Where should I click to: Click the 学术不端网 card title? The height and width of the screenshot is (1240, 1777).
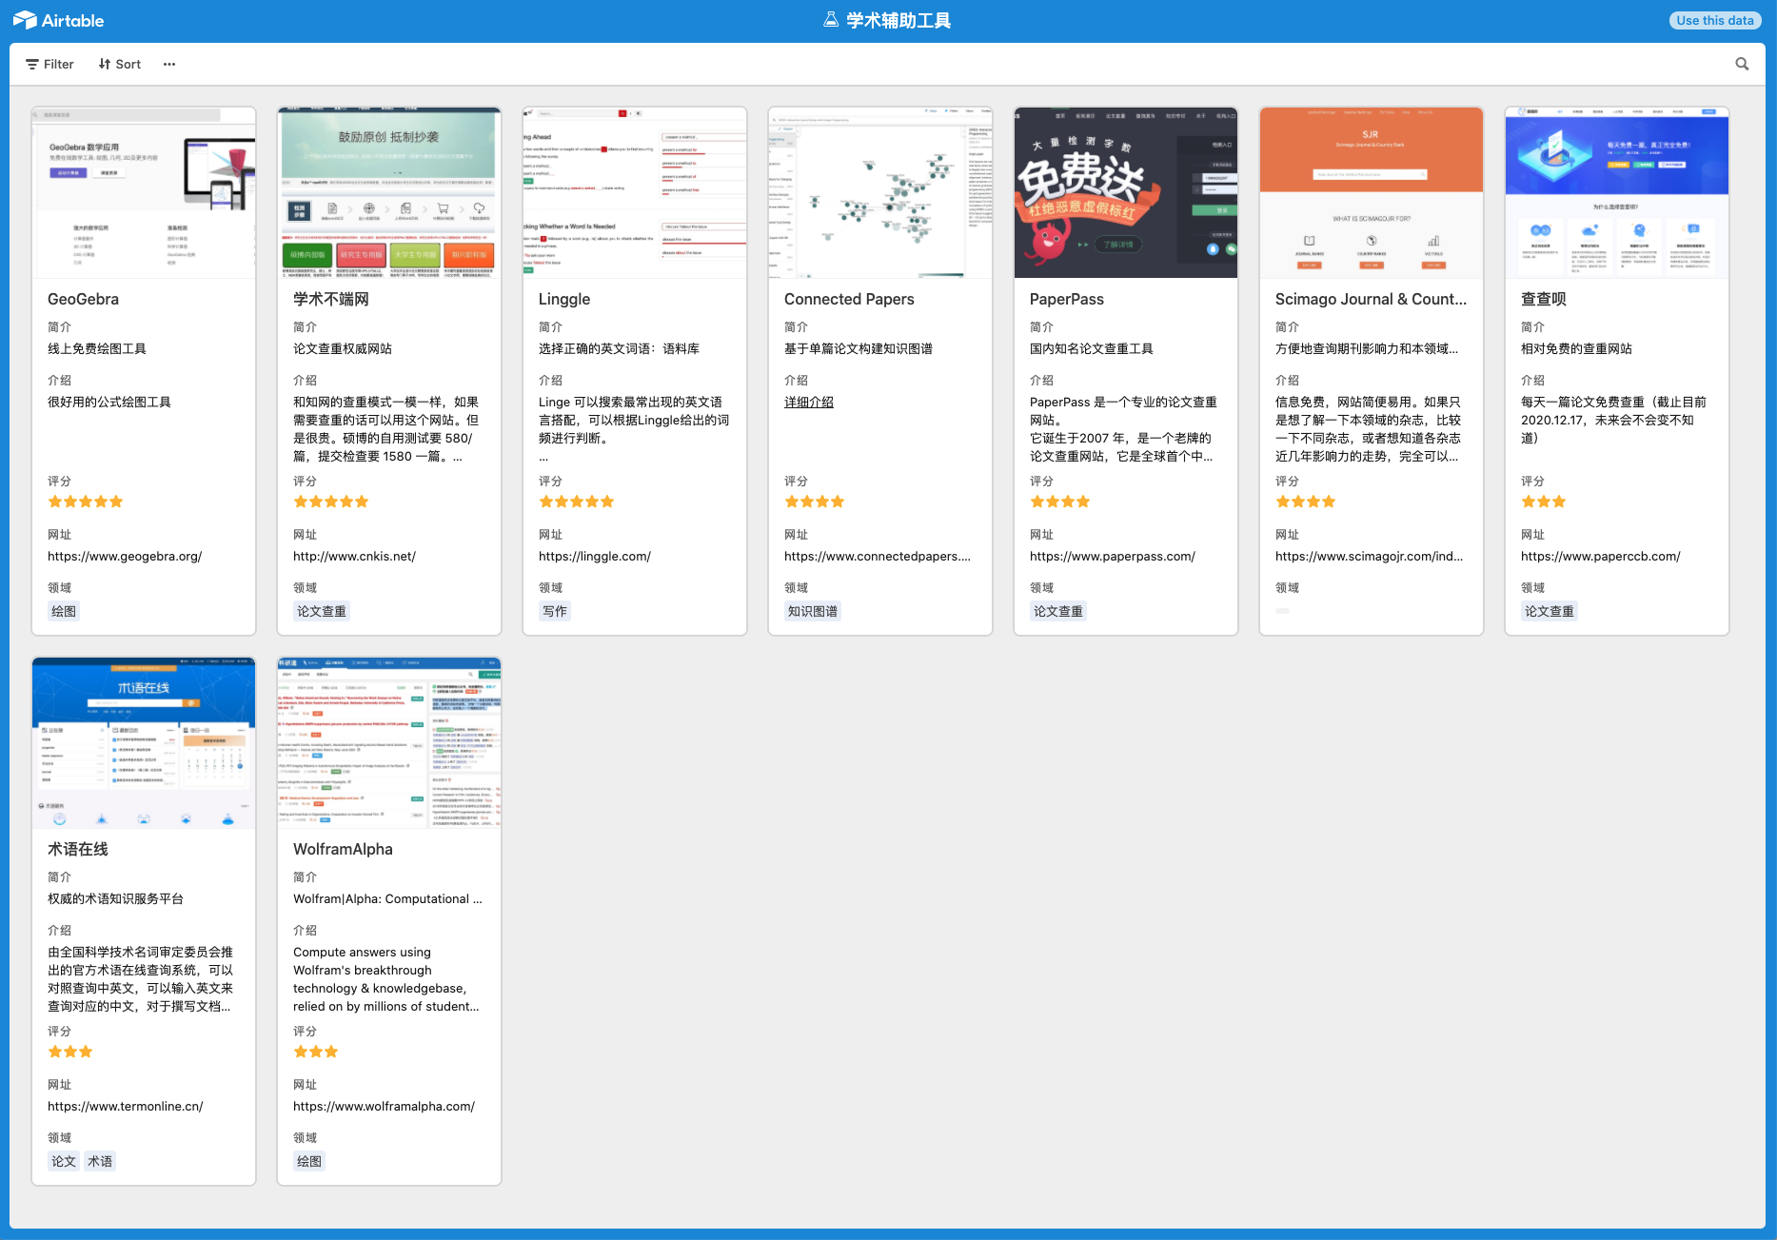coord(331,299)
